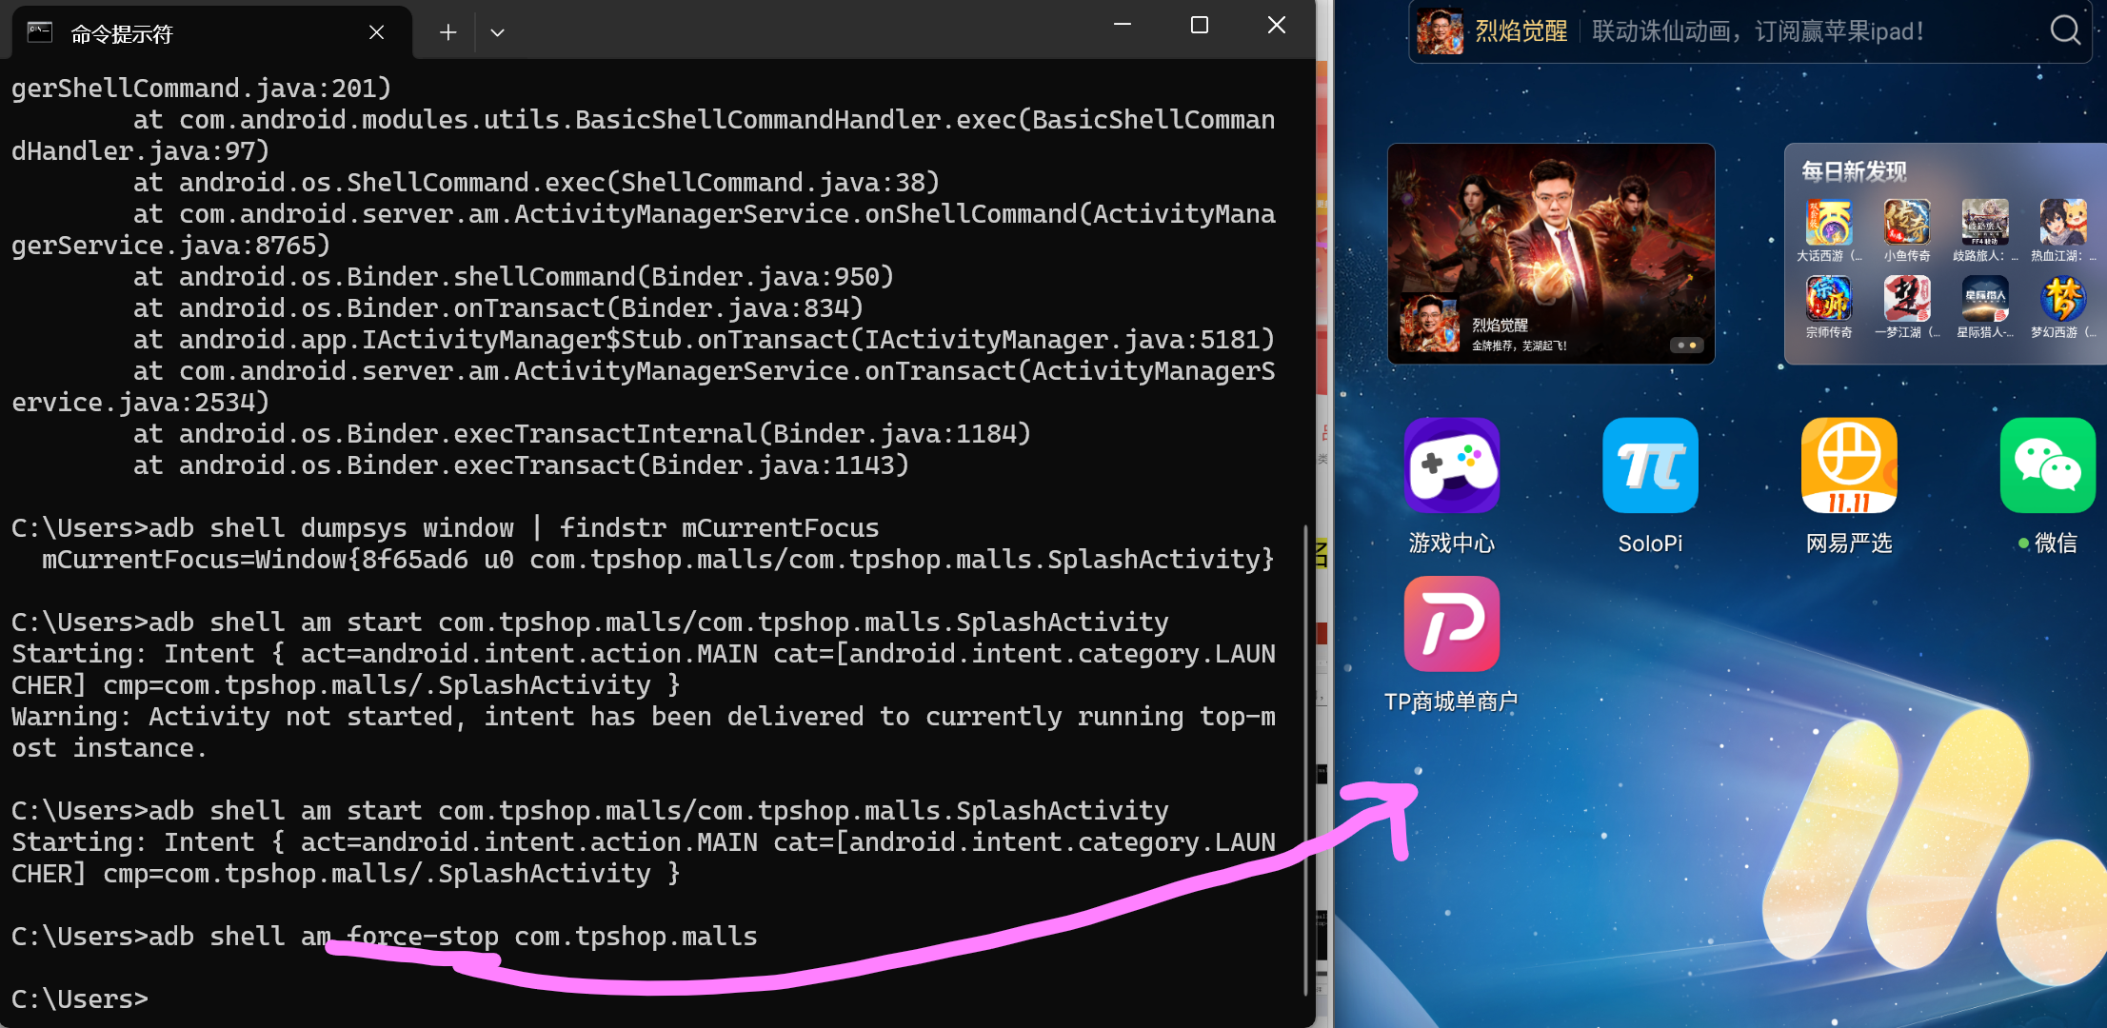Click the command prompt icon on the tab
The width and height of the screenshot is (2107, 1028).
pyautogui.click(x=39, y=32)
